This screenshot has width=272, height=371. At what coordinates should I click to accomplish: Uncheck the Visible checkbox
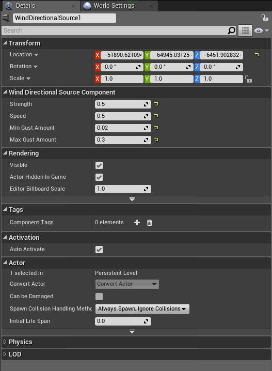[x=99, y=165]
